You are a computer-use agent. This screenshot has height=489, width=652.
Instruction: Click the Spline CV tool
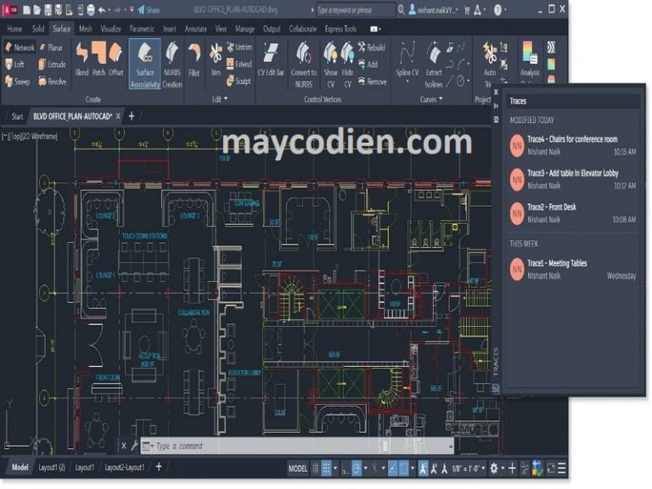pyautogui.click(x=407, y=59)
